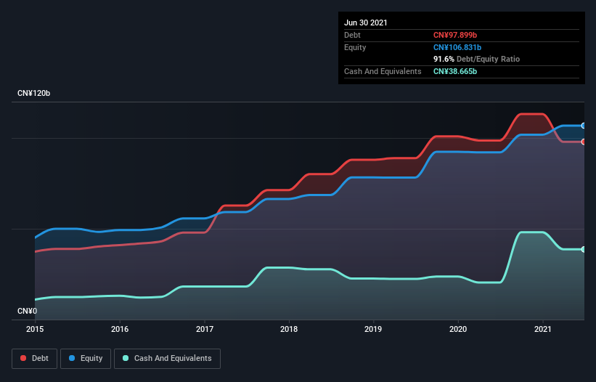
Task: Click the CN¥106.831b equity value
Action: [457, 47]
